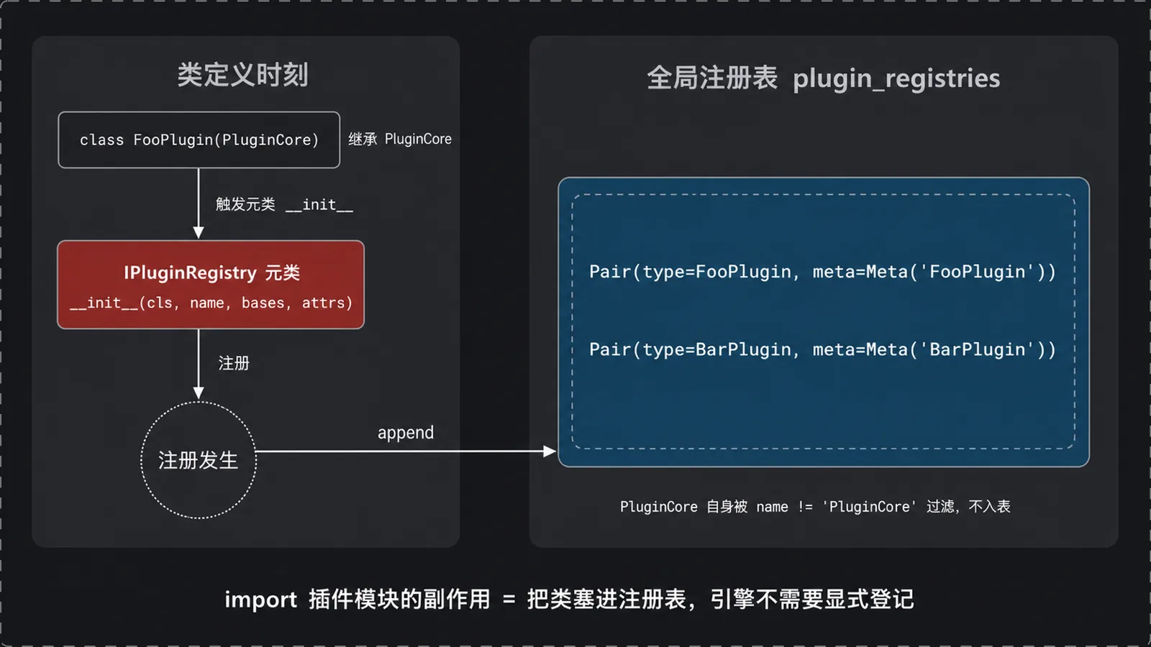Click the arrowhead above IPluginRegistry box
The image size is (1151, 647).
(x=199, y=233)
